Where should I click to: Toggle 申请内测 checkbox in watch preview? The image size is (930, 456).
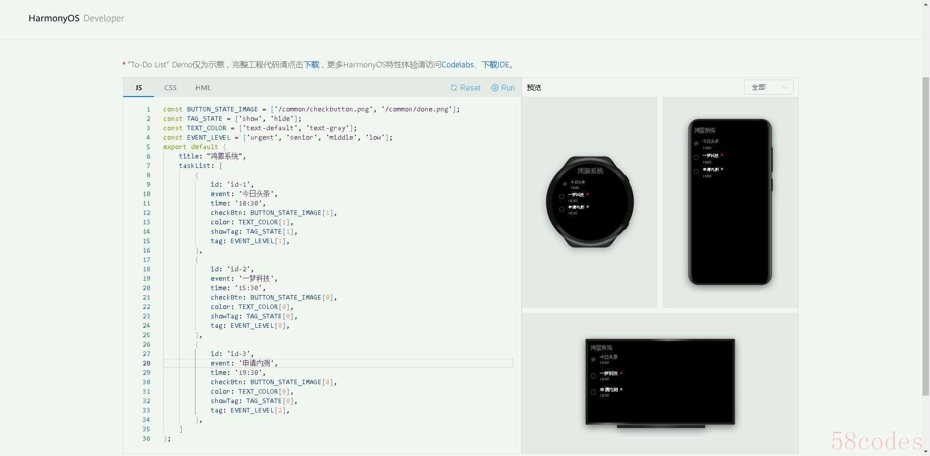pos(562,209)
